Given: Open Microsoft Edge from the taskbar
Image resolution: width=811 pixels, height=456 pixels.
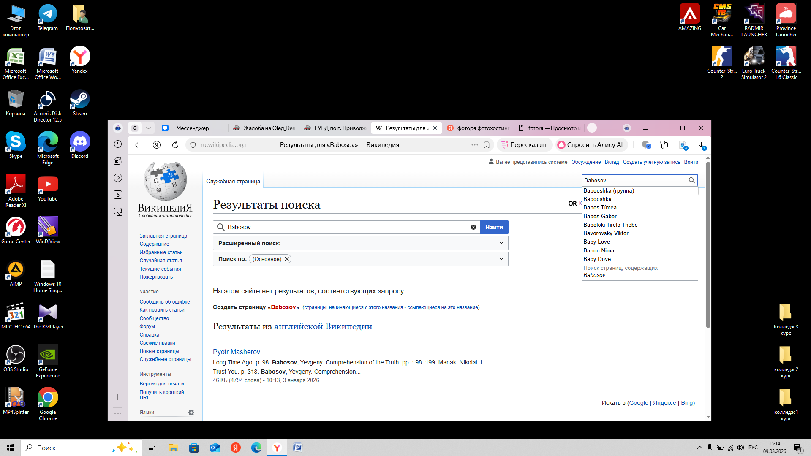Looking at the screenshot, I should 256,448.
